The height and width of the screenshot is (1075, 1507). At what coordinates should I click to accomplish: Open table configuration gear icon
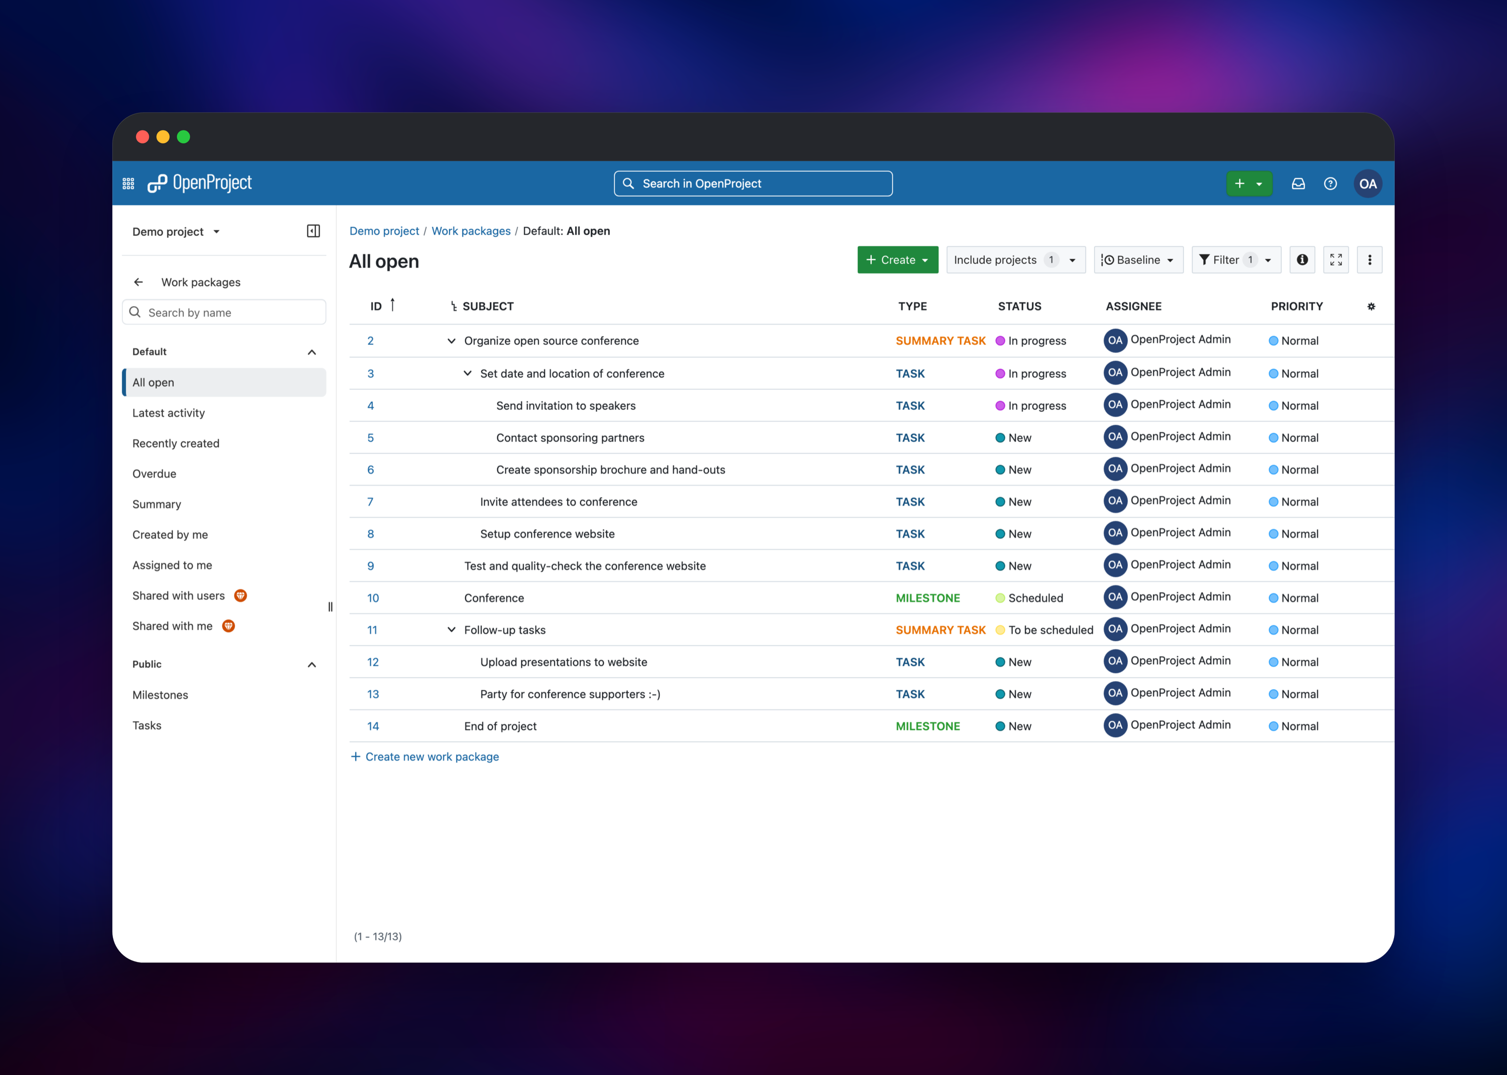coord(1371,307)
